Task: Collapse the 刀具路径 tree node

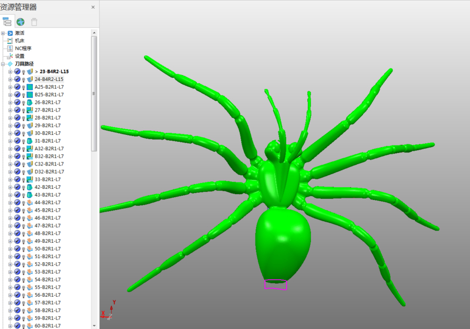Action: click(3, 64)
